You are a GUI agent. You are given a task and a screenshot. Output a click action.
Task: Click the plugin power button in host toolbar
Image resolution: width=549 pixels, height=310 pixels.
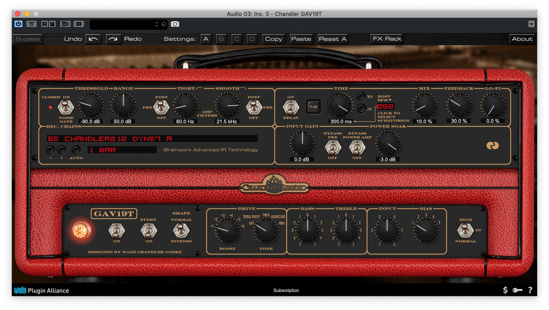point(18,24)
